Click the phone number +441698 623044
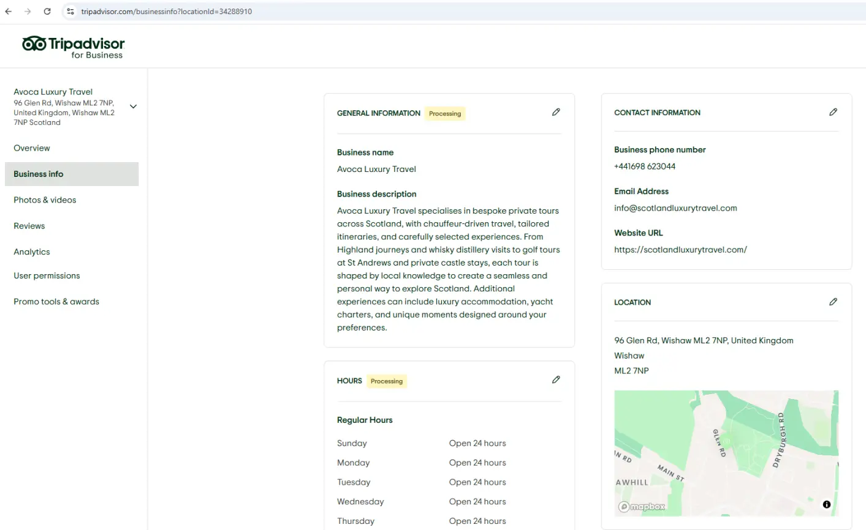Viewport: 866px width, 530px height. 645,166
